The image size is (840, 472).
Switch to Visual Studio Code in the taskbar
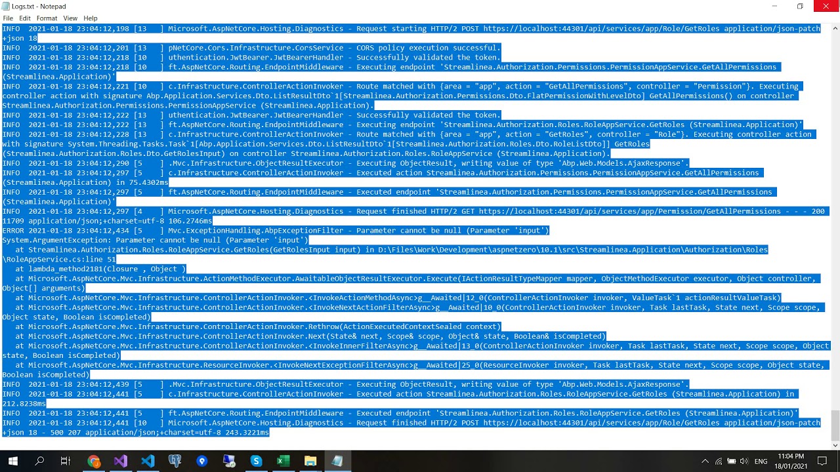point(148,461)
